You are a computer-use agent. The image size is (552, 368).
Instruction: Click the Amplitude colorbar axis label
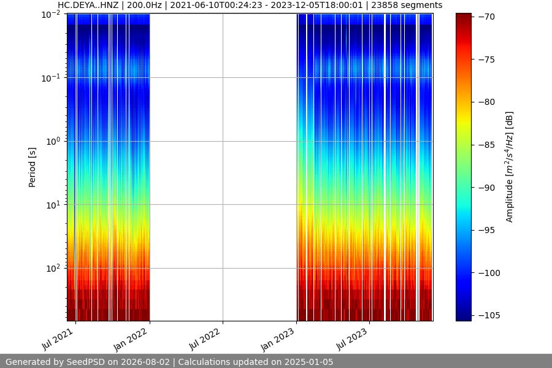[x=510, y=167]
